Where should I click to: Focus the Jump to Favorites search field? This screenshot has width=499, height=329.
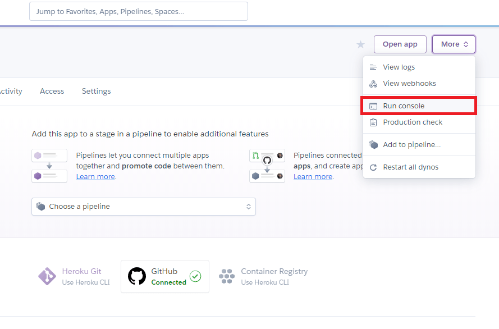click(138, 11)
